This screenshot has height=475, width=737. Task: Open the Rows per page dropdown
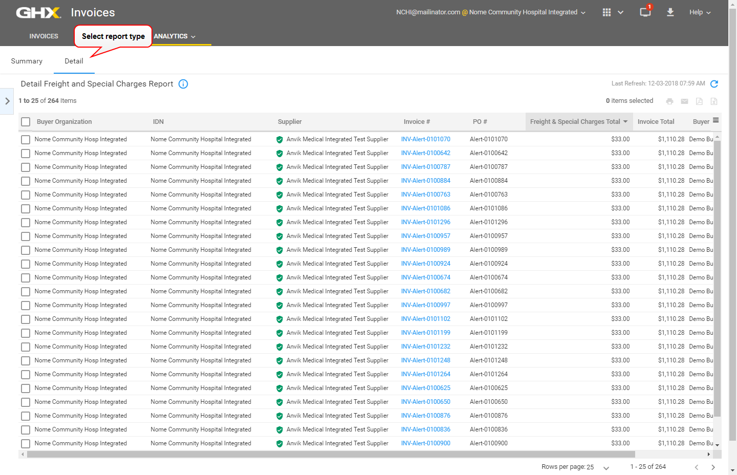point(606,467)
